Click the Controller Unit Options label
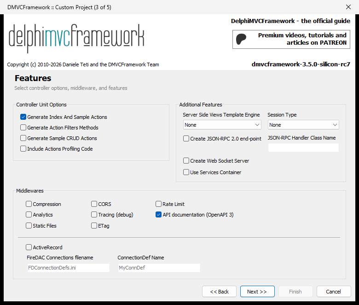359x305 pixels. pyautogui.click(x=41, y=105)
